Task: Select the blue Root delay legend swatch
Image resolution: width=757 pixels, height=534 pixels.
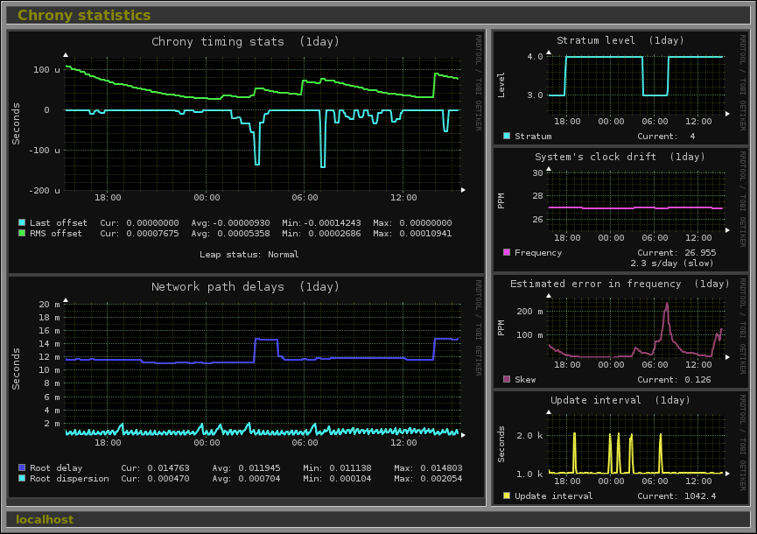Action: tap(22, 468)
